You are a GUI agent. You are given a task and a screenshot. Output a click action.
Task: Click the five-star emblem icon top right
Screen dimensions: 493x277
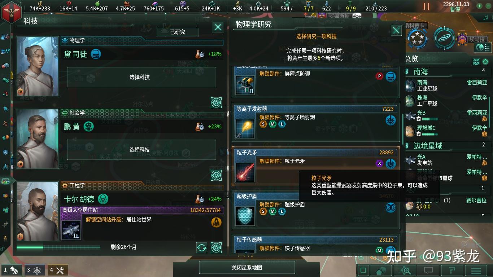417,38
